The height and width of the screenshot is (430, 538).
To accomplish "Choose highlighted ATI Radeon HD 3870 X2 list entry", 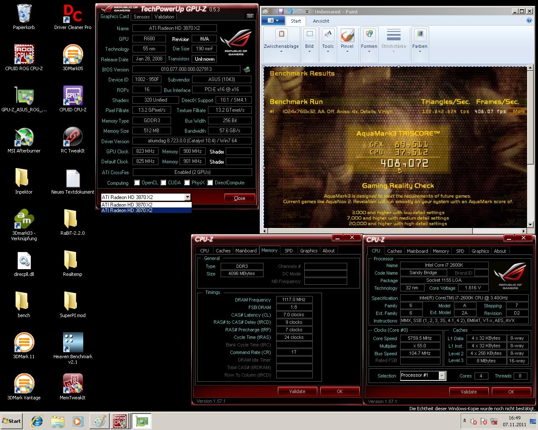I will (x=146, y=210).
